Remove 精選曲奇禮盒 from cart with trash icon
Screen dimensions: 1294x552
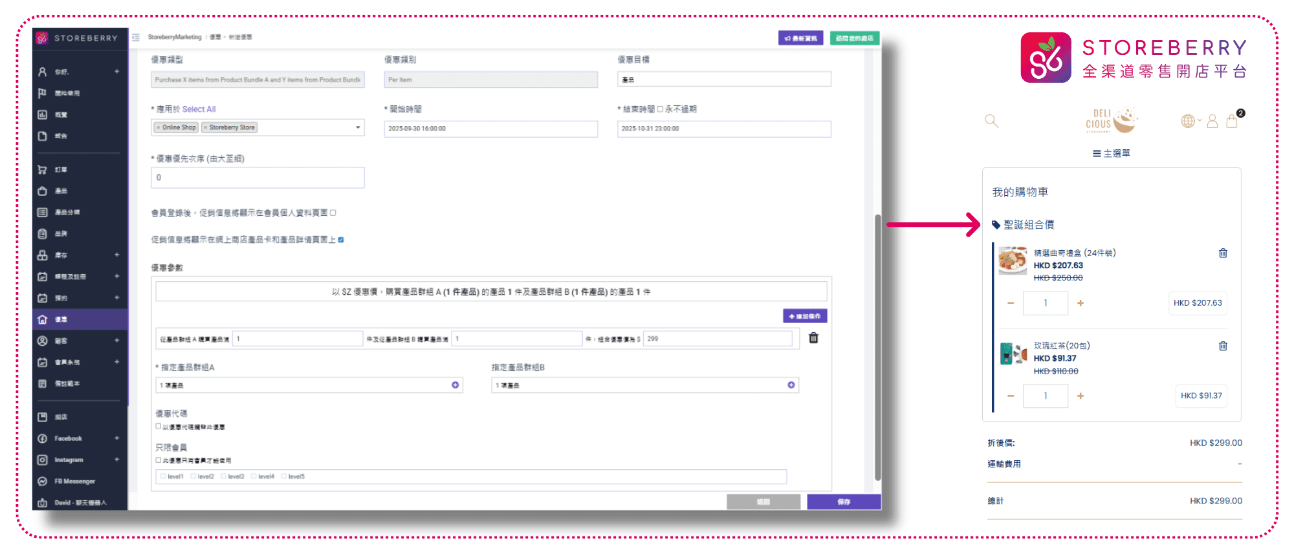pos(1223,253)
